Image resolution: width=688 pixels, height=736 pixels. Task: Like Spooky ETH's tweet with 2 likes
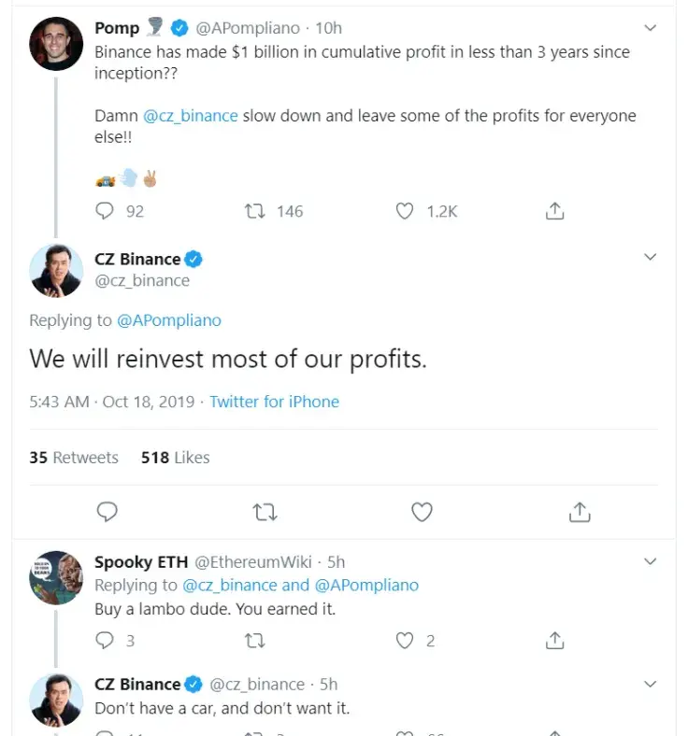click(x=405, y=640)
